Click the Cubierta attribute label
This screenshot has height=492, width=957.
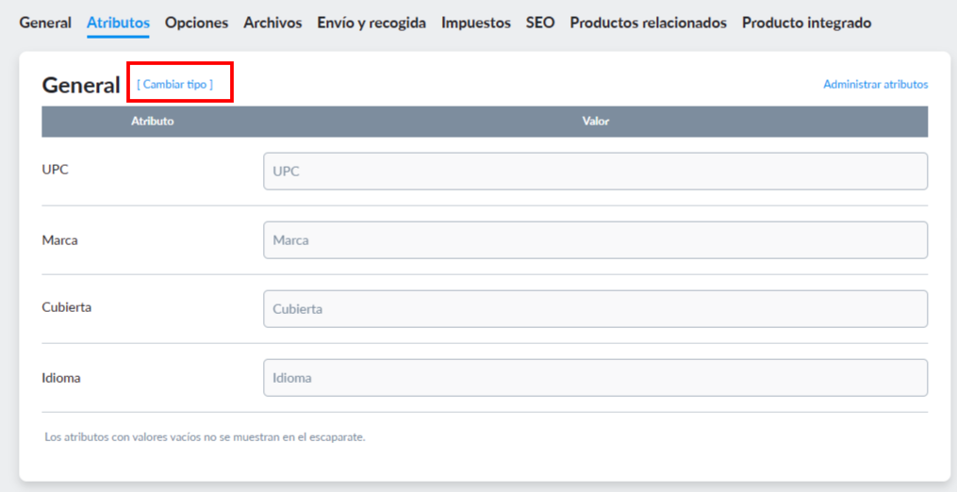click(67, 307)
